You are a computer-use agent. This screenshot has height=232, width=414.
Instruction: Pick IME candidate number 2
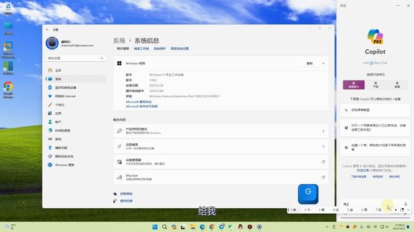click(x=307, y=210)
